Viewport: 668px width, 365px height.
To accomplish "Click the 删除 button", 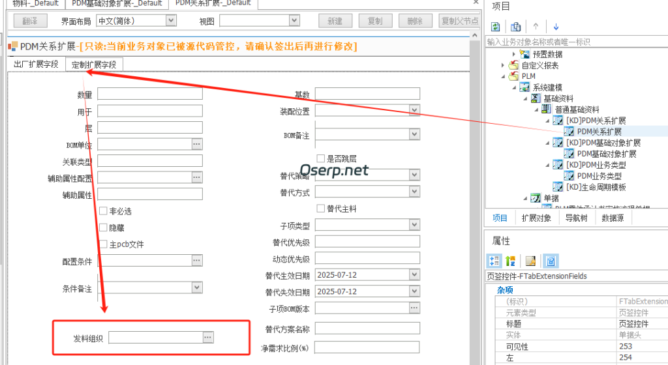I will click(x=415, y=21).
